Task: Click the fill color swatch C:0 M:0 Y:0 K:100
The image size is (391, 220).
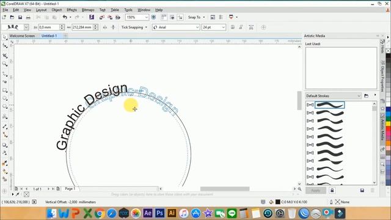Action: (278, 202)
